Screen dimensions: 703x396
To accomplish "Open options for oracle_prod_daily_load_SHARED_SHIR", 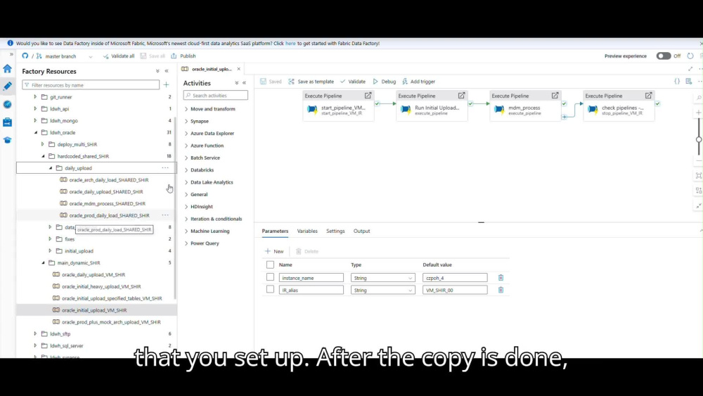I will tap(165, 215).
